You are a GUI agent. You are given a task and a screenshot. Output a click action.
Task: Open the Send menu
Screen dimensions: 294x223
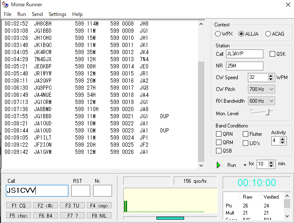pos(37,14)
